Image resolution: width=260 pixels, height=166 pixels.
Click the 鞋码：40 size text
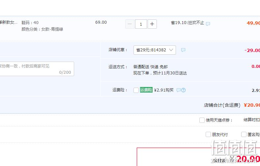pyautogui.click(x=30, y=22)
